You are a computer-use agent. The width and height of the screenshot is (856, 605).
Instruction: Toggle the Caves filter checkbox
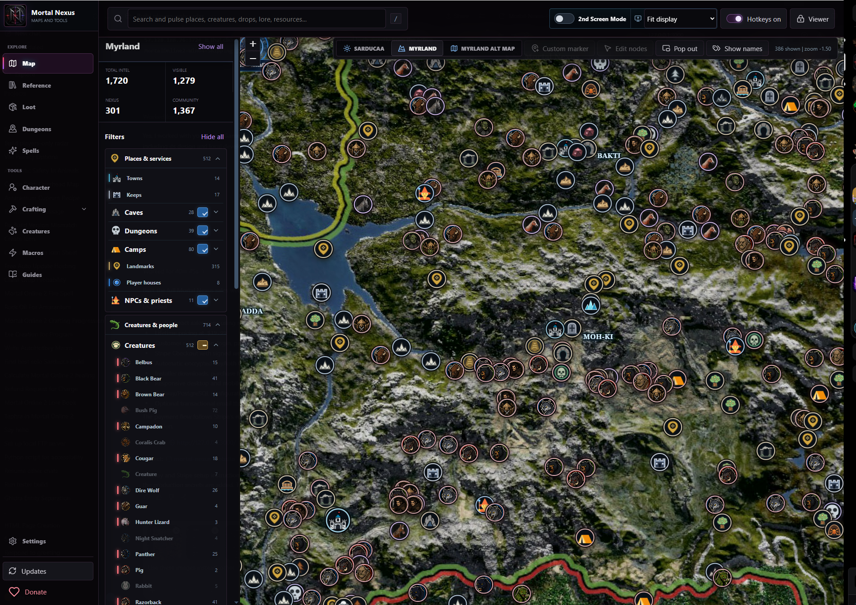[x=203, y=212]
